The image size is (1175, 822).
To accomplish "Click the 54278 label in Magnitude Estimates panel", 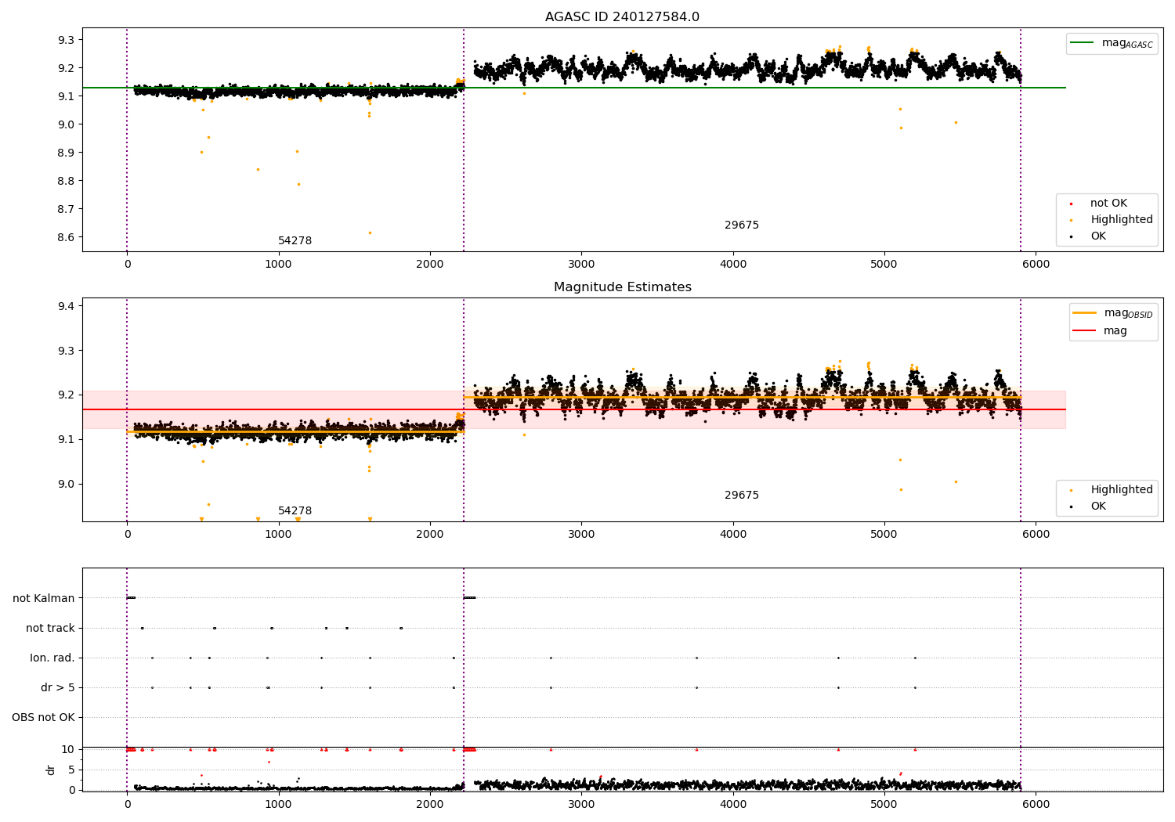I will pyautogui.click(x=295, y=511).
